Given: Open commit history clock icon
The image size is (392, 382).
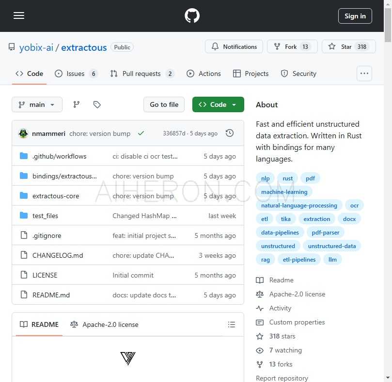Looking at the screenshot, I should point(230,133).
